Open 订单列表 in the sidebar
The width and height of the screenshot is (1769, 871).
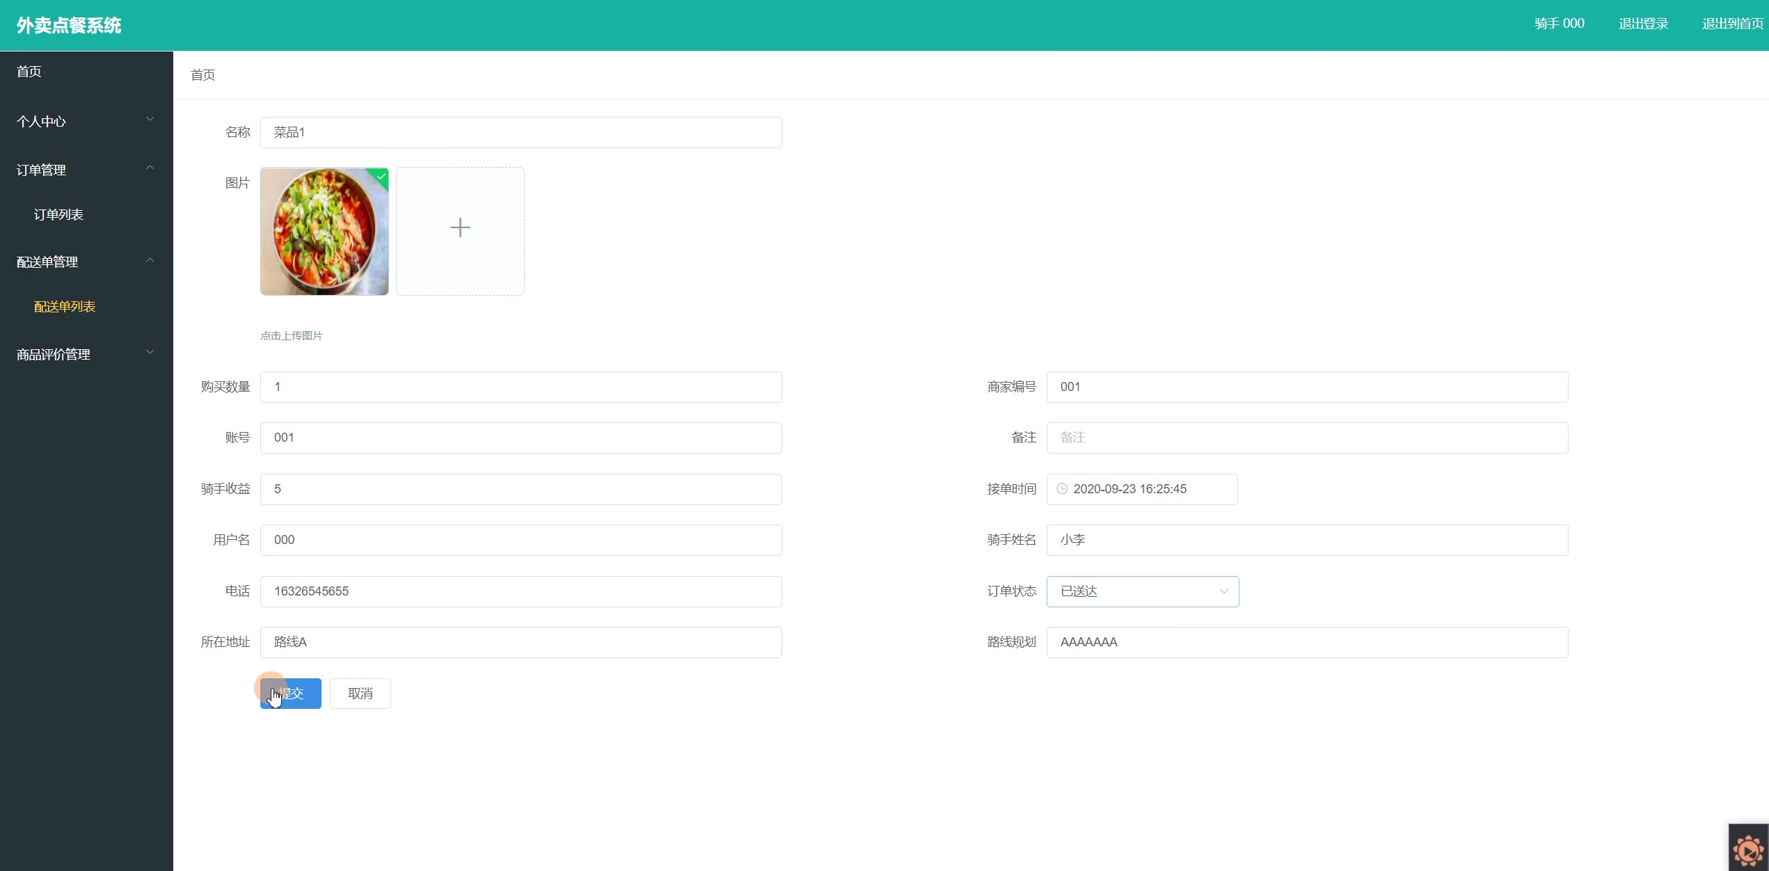[58, 214]
